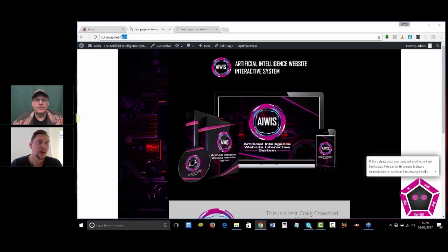Show hidden system tray icons
The image size is (448, 252).
click(390, 225)
